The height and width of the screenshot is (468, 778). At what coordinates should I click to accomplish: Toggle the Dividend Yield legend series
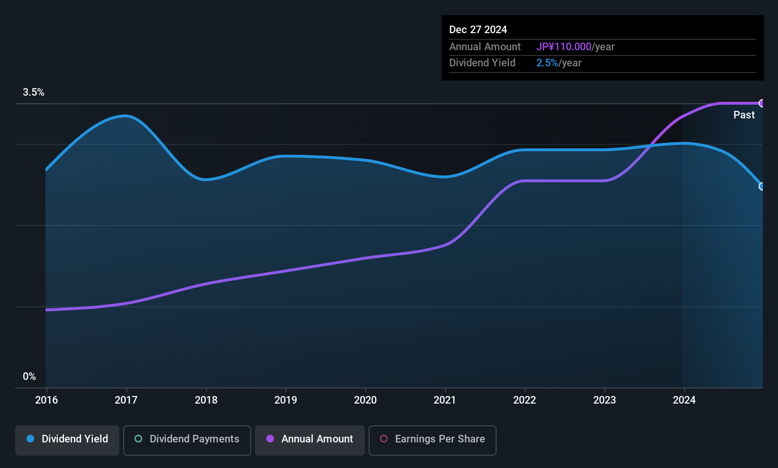[67, 439]
